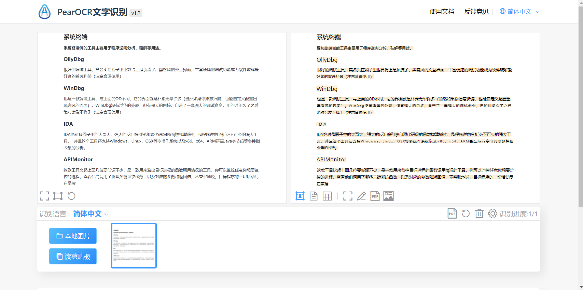Click recognized heading I D A in results
Image resolution: width=583 pixels, height=290 pixels.
pyautogui.click(x=321, y=124)
